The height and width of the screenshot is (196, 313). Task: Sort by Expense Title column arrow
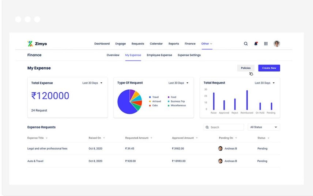(x=46, y=138)
